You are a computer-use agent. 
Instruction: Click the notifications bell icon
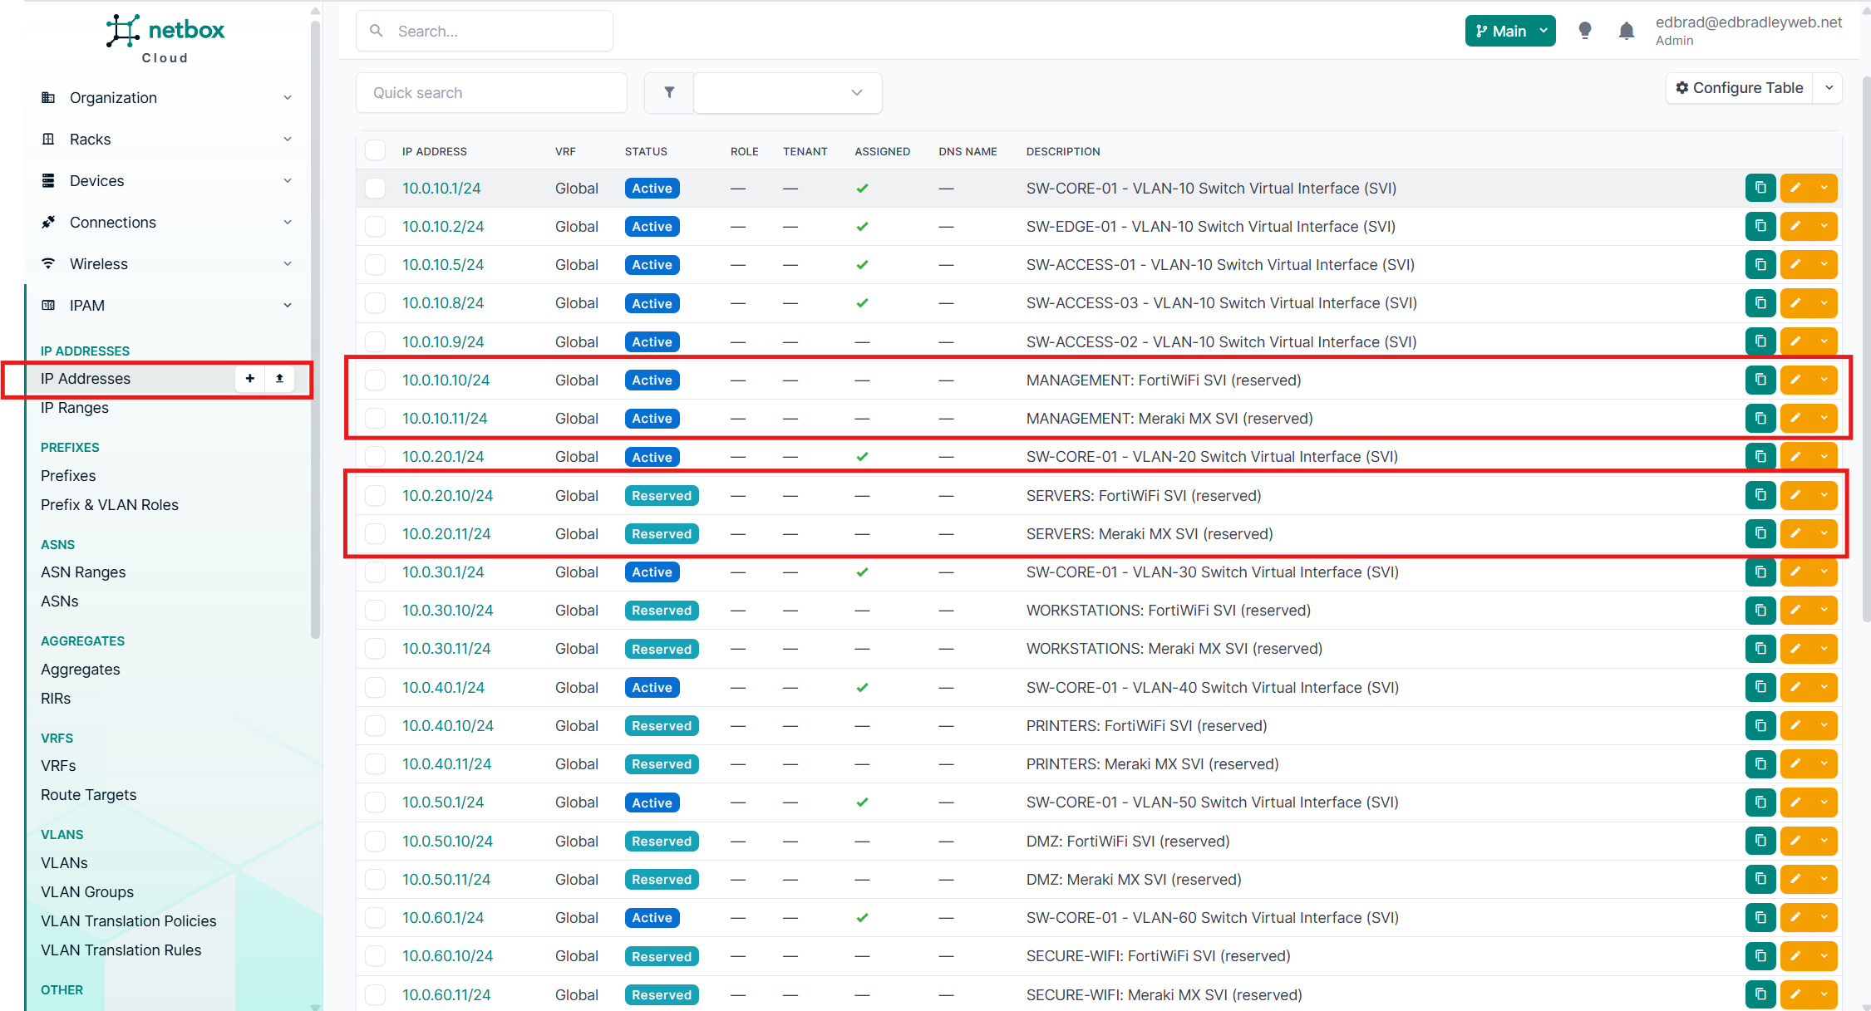pyautogui.click(x=1626, y=32)
